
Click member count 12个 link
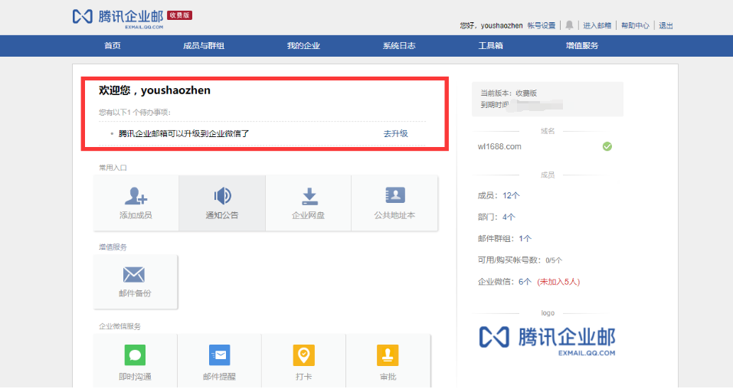(511, 195)
